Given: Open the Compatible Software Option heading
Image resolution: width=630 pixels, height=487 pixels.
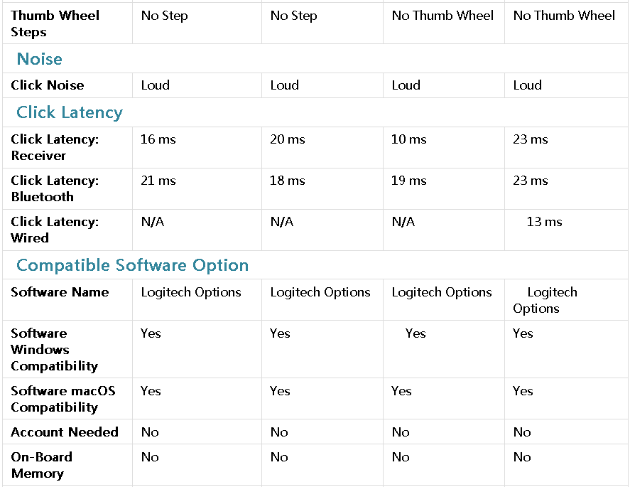Looking at the screenshot, I should point(133,265).
